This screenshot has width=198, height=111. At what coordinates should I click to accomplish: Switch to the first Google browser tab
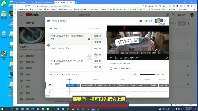(x=24, y=2)
